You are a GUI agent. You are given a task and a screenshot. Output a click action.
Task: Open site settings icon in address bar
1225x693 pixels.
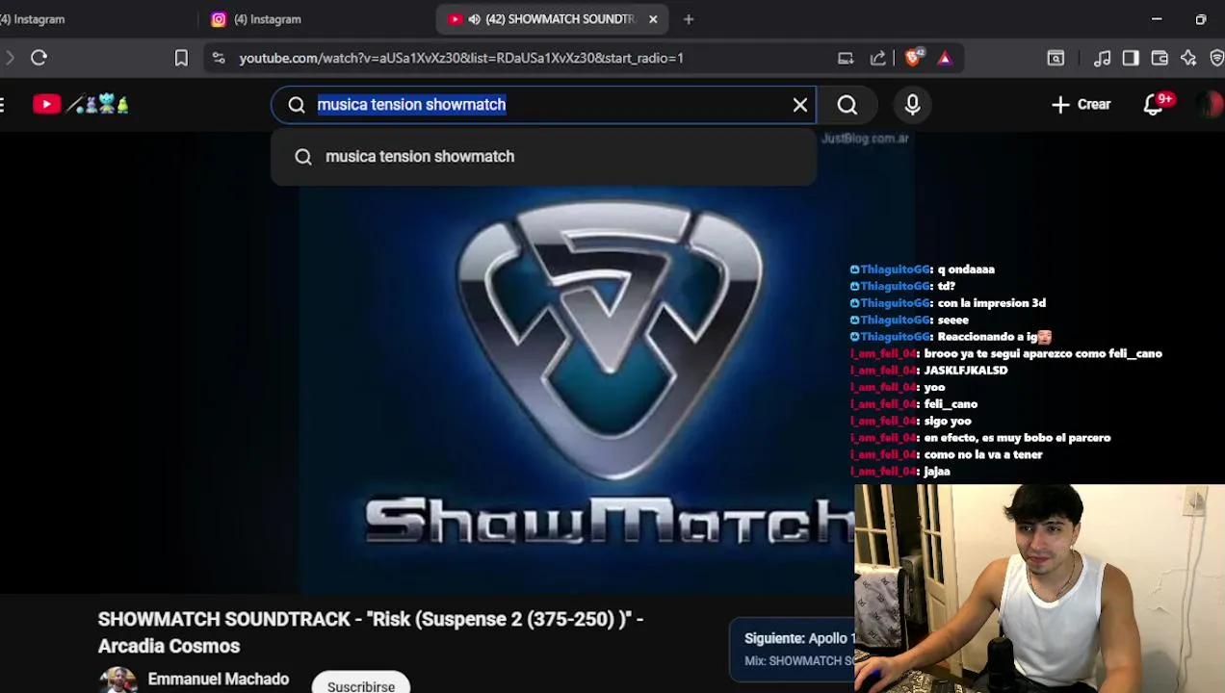point(219,58)
